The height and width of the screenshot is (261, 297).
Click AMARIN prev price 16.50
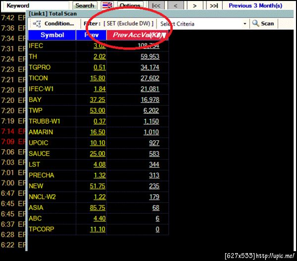98,132
